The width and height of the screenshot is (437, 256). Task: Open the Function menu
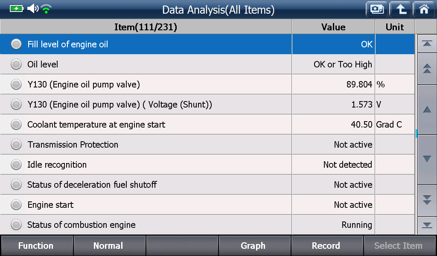pyautogui.click(x=37, y=246)
